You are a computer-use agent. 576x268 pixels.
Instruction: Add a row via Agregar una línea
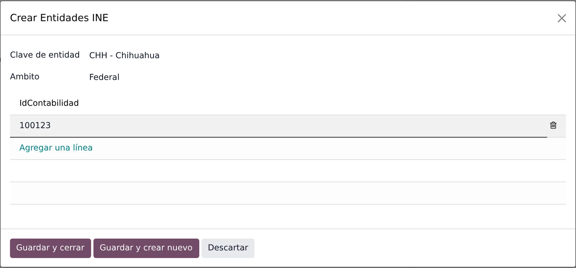[x=56, y=148]
